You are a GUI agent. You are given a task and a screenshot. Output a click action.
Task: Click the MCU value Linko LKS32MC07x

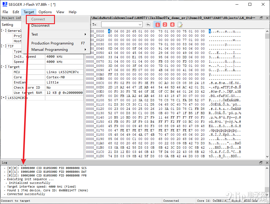64,72
